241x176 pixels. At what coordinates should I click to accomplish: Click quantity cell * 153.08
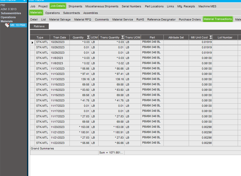coord(80,127)
